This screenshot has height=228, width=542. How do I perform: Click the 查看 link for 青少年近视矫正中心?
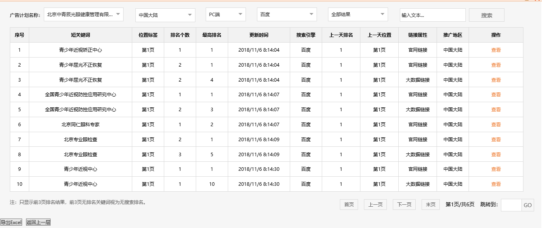tap(497, 50)
